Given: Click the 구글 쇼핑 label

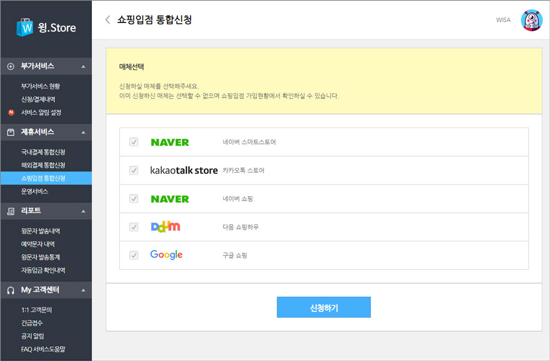Looking at the screenshot, I should (235, 256).
